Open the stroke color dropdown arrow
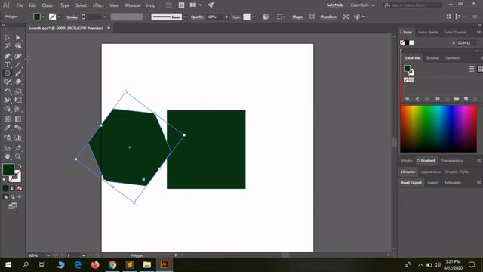 (x=59, y=17)
